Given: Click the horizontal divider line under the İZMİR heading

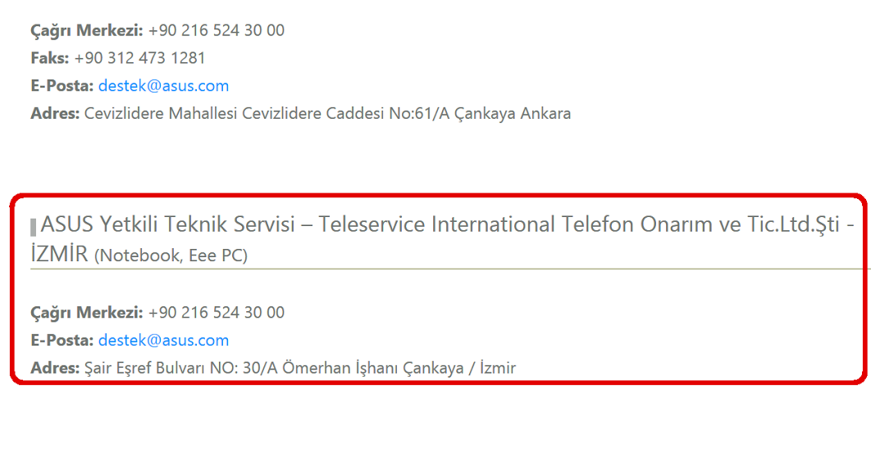Looking at the screenshot, I should click(450, 269).
